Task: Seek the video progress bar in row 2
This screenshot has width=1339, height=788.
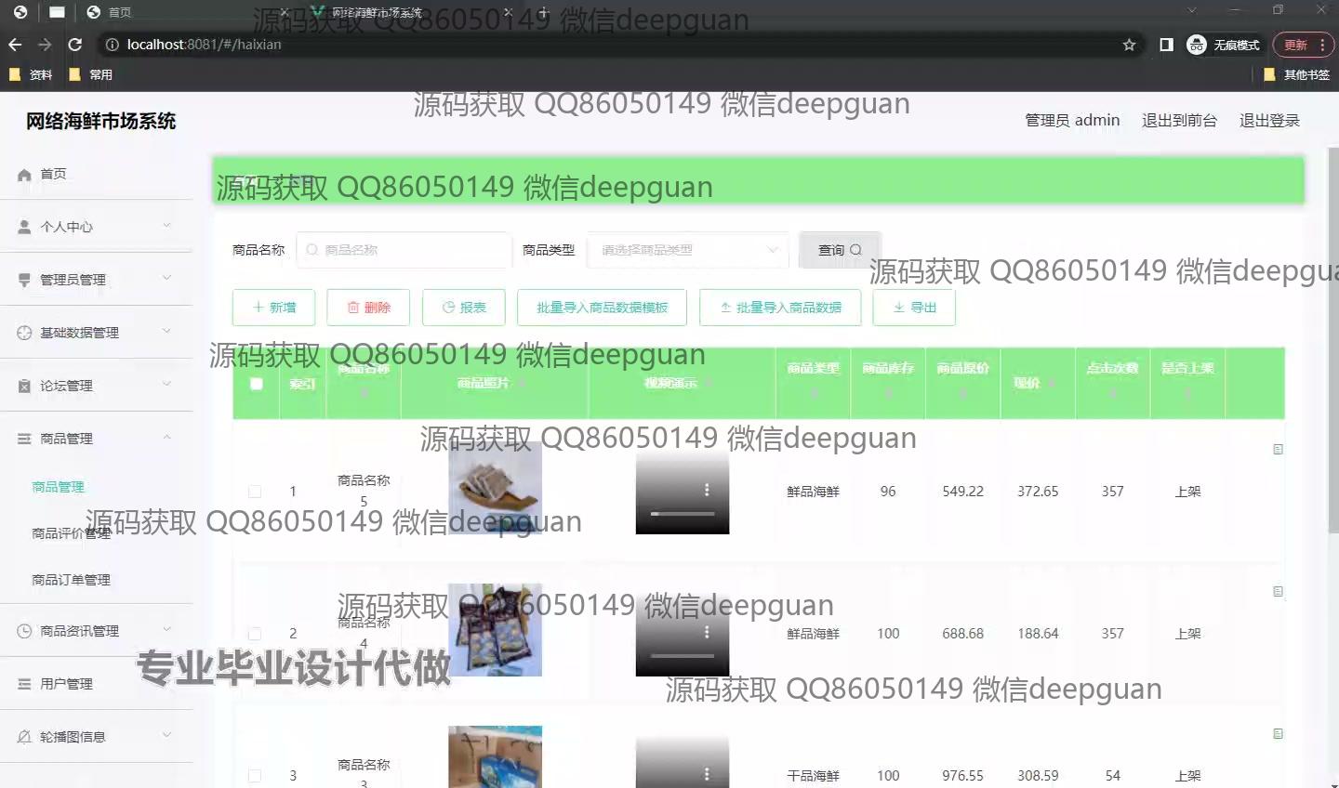Action: coord(683,655)
